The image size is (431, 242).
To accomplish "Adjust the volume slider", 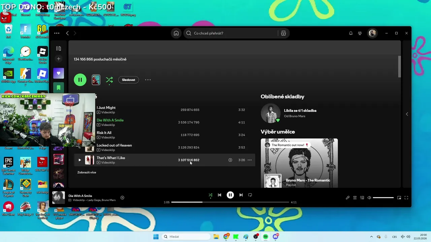I will click(383, 198).
